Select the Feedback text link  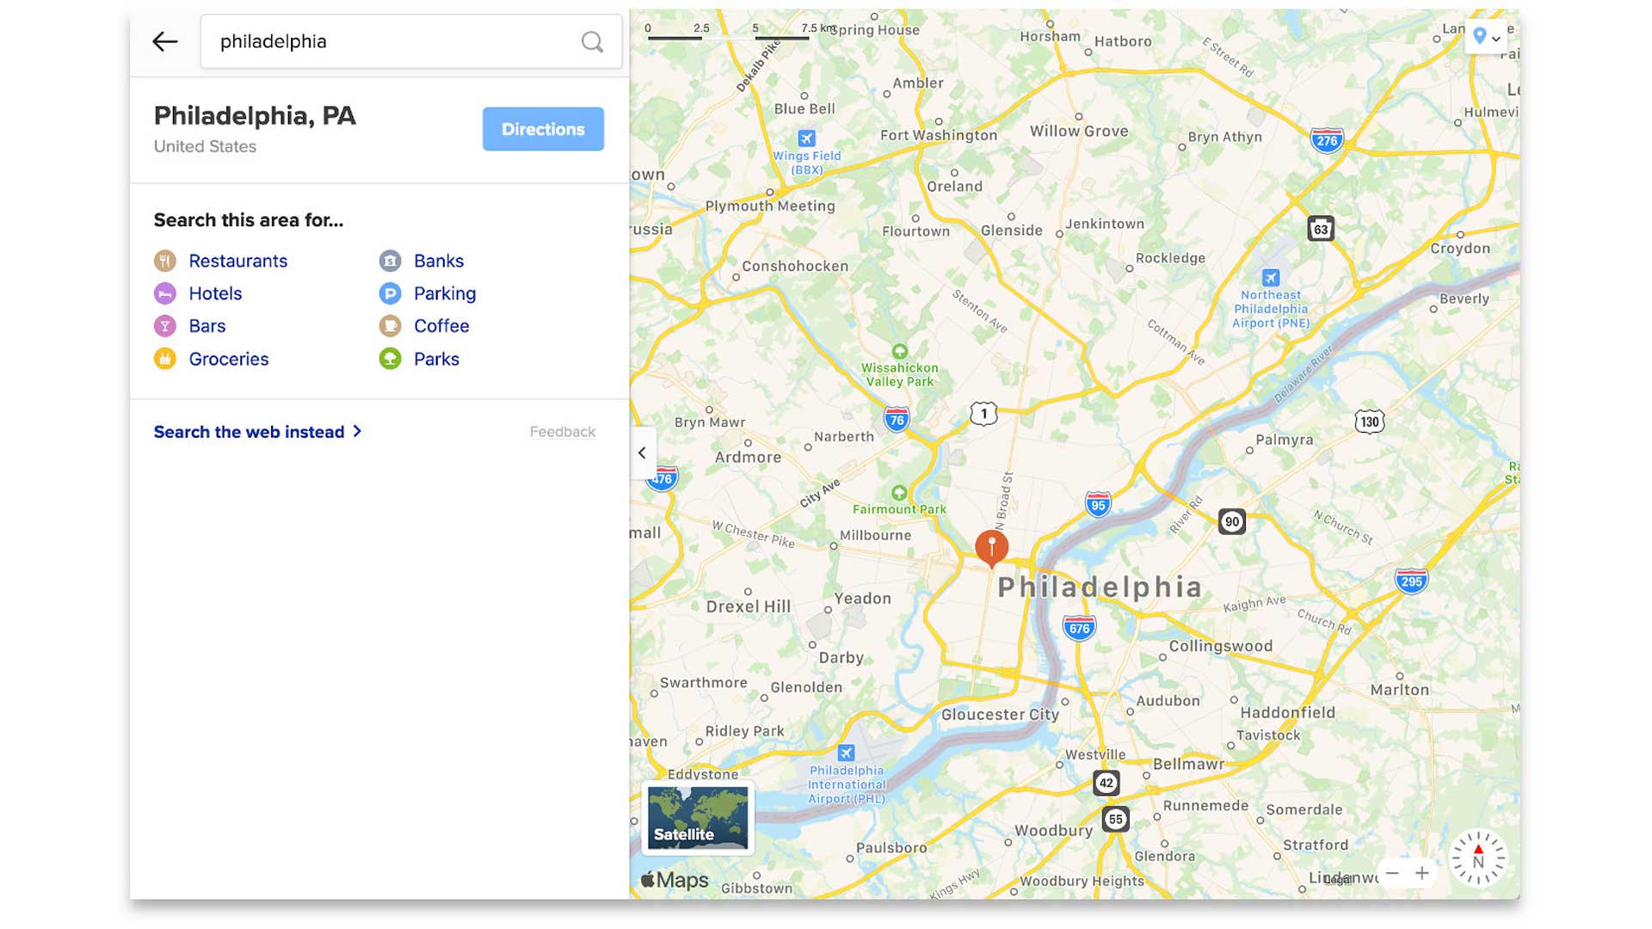(562, 432)
